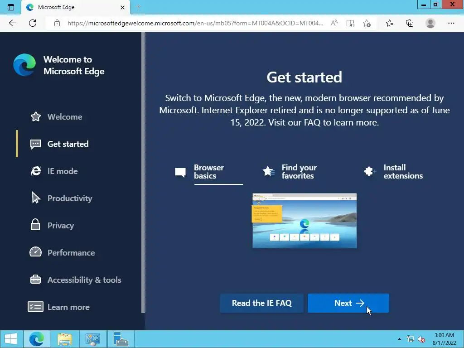
Task: Show hidden system tray icons
Action: (400, 339)
